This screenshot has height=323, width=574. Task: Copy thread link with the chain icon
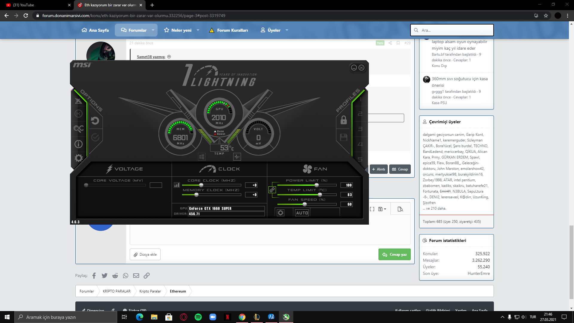[146, 276]
